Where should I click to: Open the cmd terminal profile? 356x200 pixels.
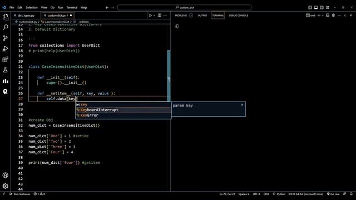tap(310, 16)
